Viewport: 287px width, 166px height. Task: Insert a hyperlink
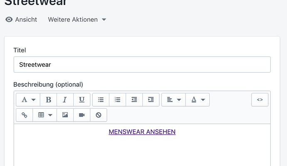pos(24,115)
